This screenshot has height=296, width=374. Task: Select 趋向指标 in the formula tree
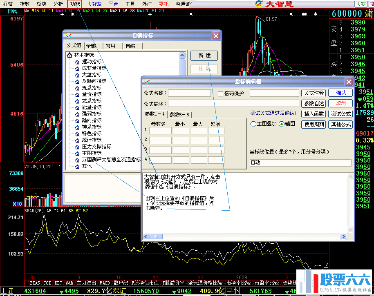click(91, 120)
